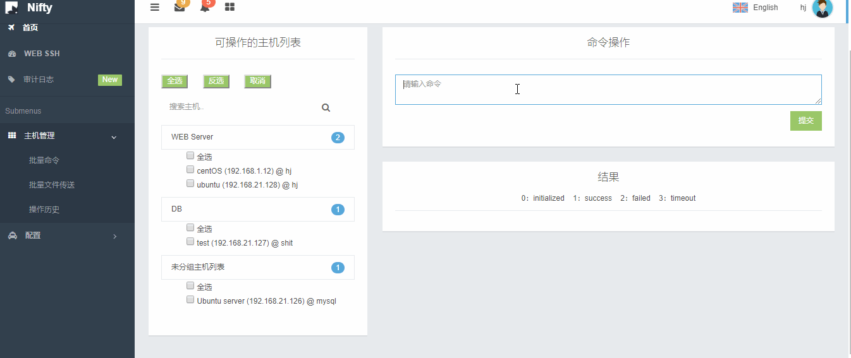851x358 pixels.
Task: Click the WEB Server count badge 2
Action: point(338,138)
